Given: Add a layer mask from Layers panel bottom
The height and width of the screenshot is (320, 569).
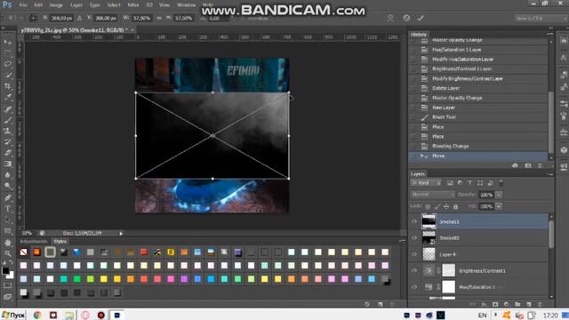Looking at the screenshot, I should 495,304.
